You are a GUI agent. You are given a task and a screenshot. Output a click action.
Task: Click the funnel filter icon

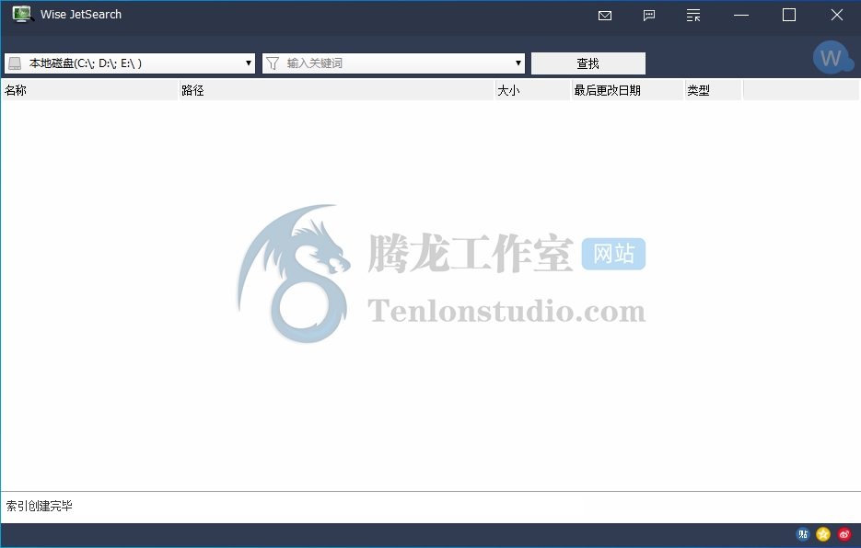tap(273, 63)
